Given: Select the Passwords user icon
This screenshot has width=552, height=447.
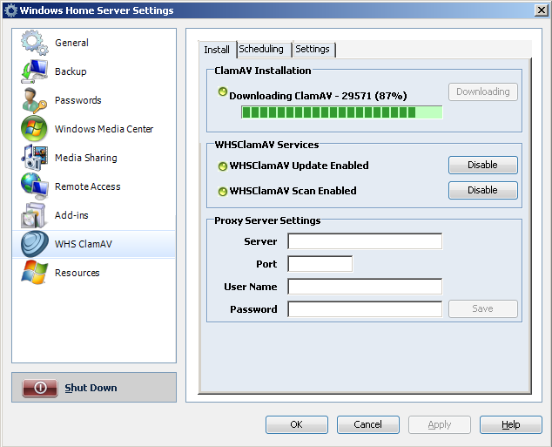Looking at the screenshot, I should [34, 100].
